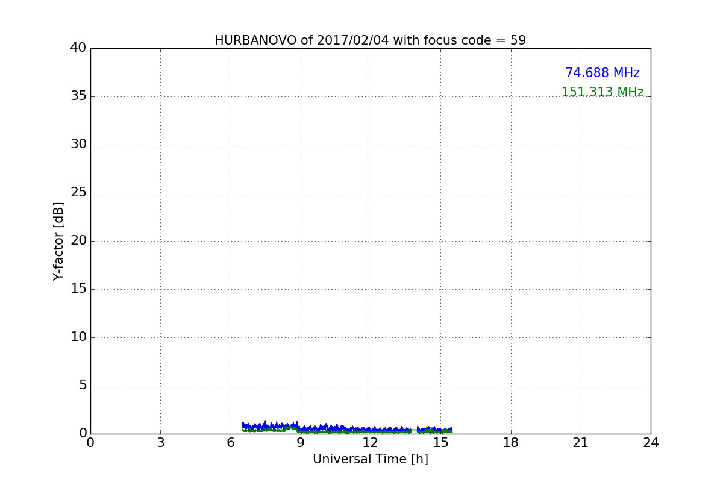Click y-axis tick label 25

(x=78, y=193)
